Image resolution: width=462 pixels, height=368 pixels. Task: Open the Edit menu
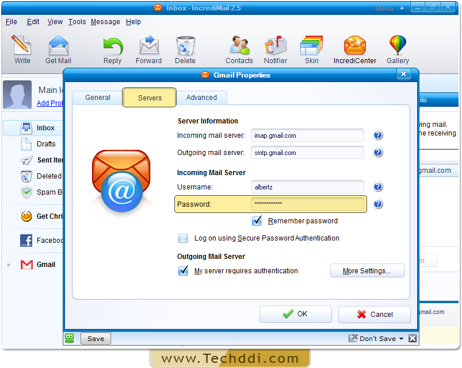coord(33,22)
